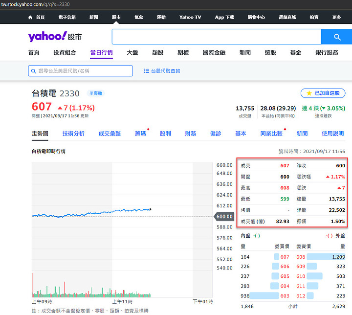
Task: Click the 最高 608 value
Action: pos(285,188)
